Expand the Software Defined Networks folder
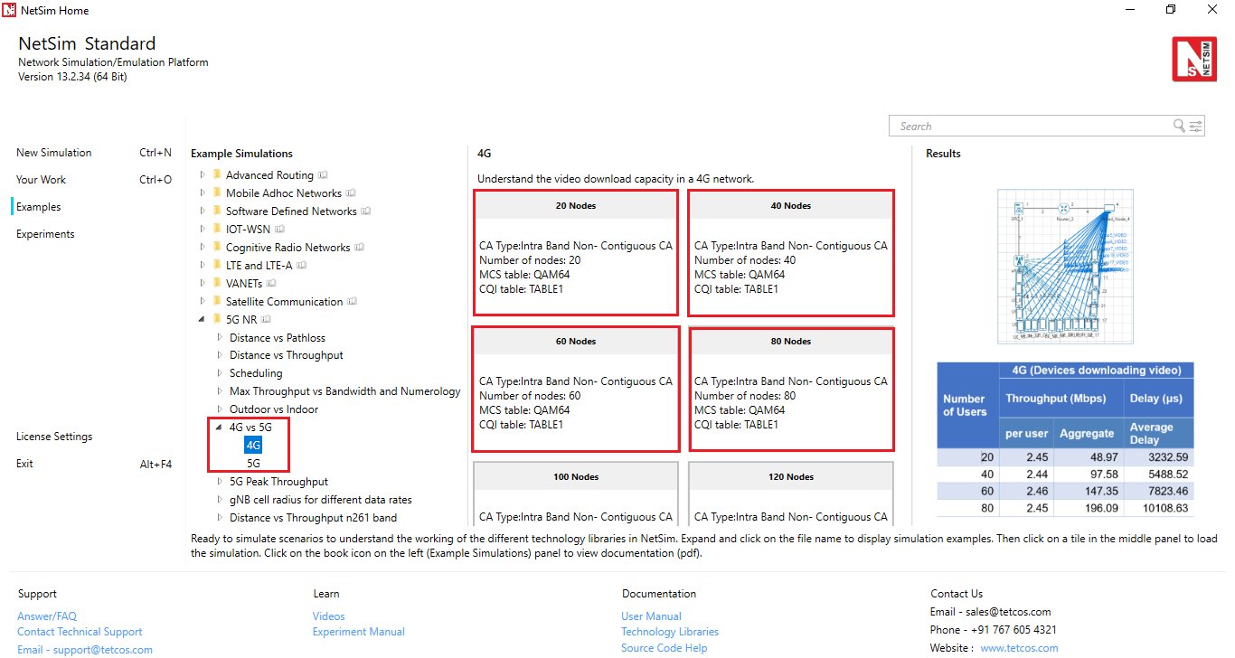The height and width of the screenshot is (658, 1235). pos(203,211)
